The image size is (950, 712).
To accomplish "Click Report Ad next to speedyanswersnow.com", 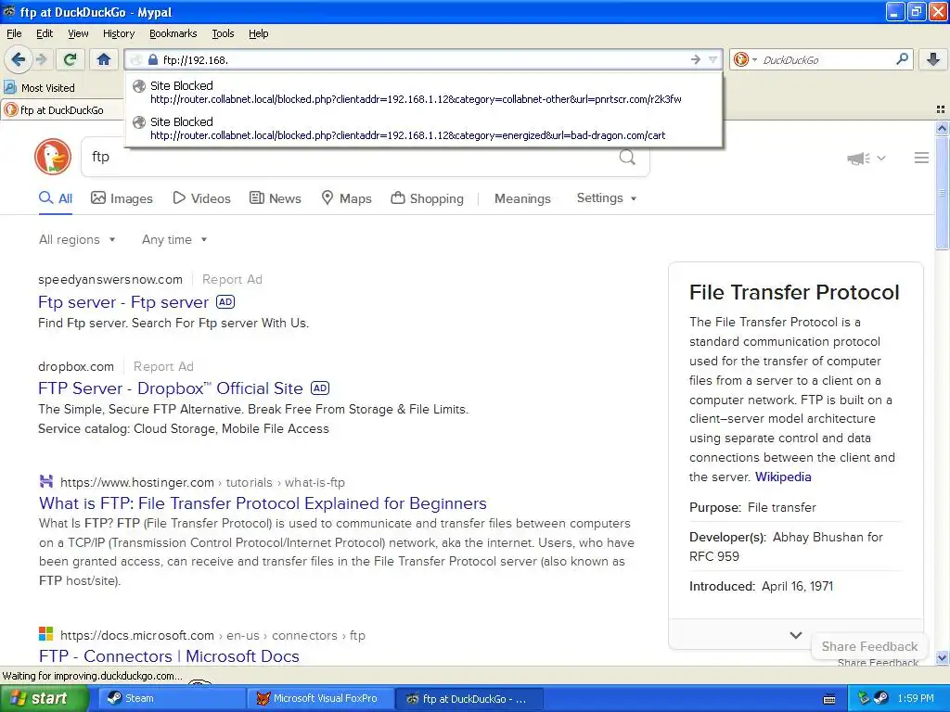I will (232, 280).
